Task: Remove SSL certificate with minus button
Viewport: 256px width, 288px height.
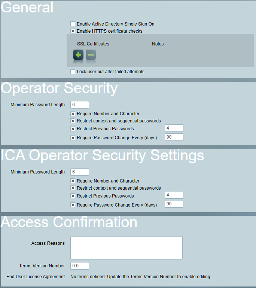Action: click(91, 55)
